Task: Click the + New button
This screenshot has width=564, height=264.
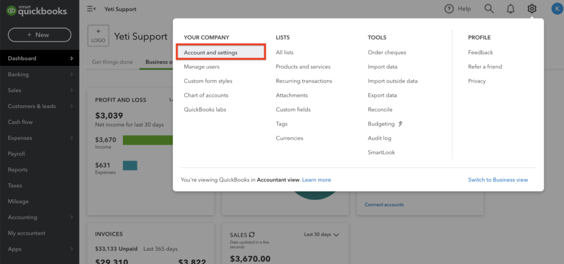Action: 40,35
